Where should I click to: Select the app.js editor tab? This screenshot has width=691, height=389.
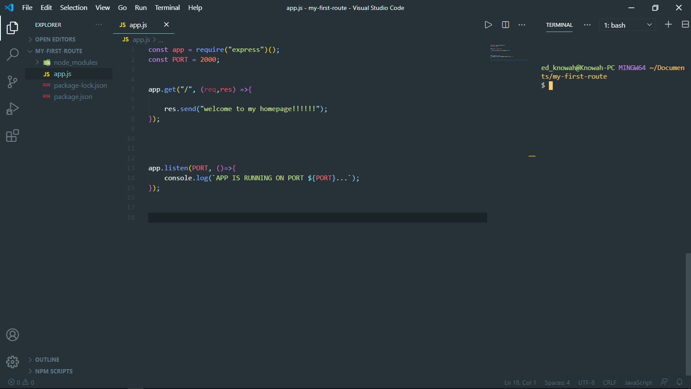(138, 25)
